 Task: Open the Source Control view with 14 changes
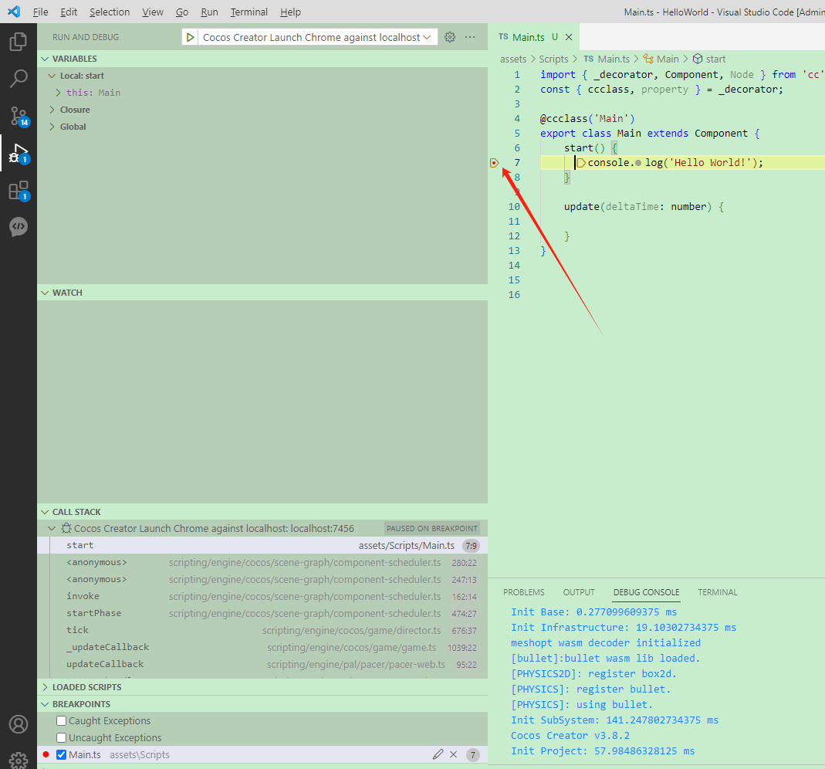tap(19, 116)
